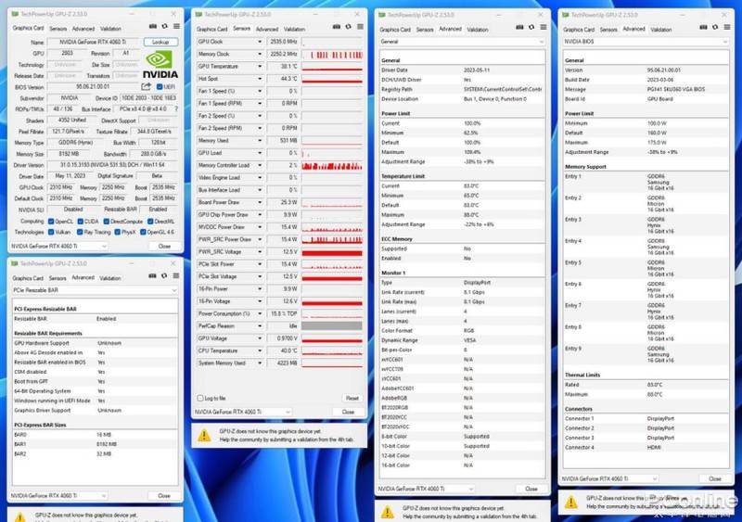Open the NVIDIA BIOS category dropdown
The width and height of the screenshot is (742, 522).
coord(646,42)
